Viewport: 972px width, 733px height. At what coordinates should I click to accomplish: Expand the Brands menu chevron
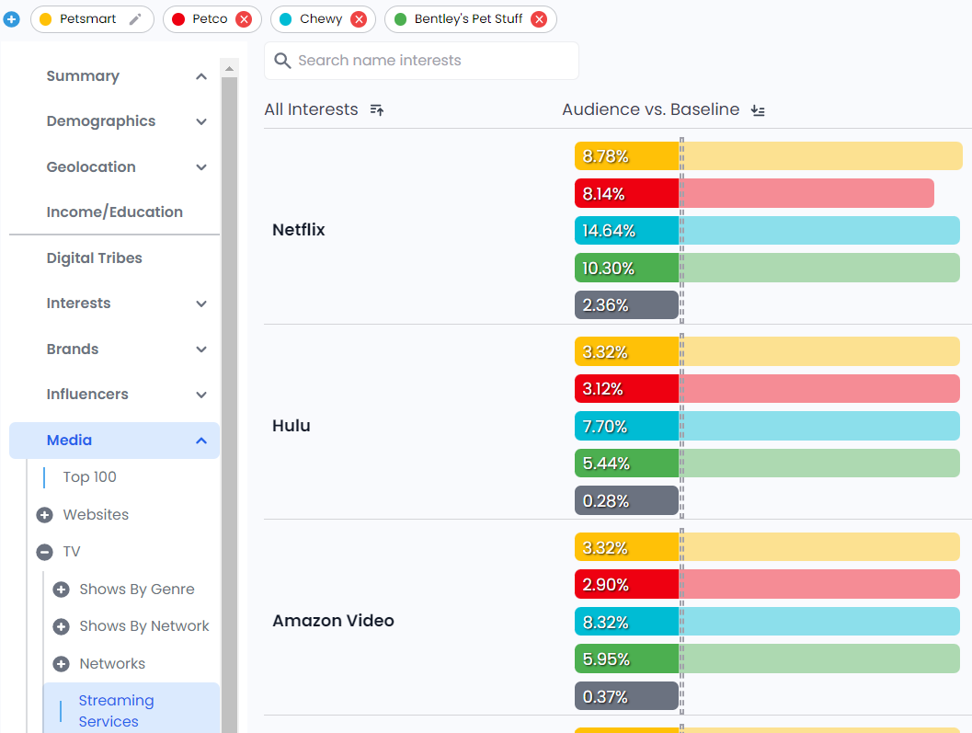click(200, 349)
